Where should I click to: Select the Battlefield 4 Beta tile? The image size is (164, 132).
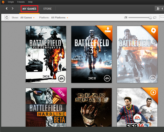[137, 55]
